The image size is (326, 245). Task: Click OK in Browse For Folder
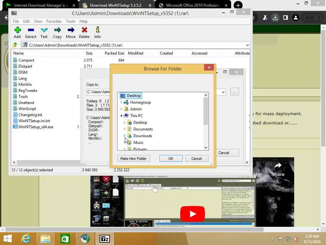(x=171, y=158)
